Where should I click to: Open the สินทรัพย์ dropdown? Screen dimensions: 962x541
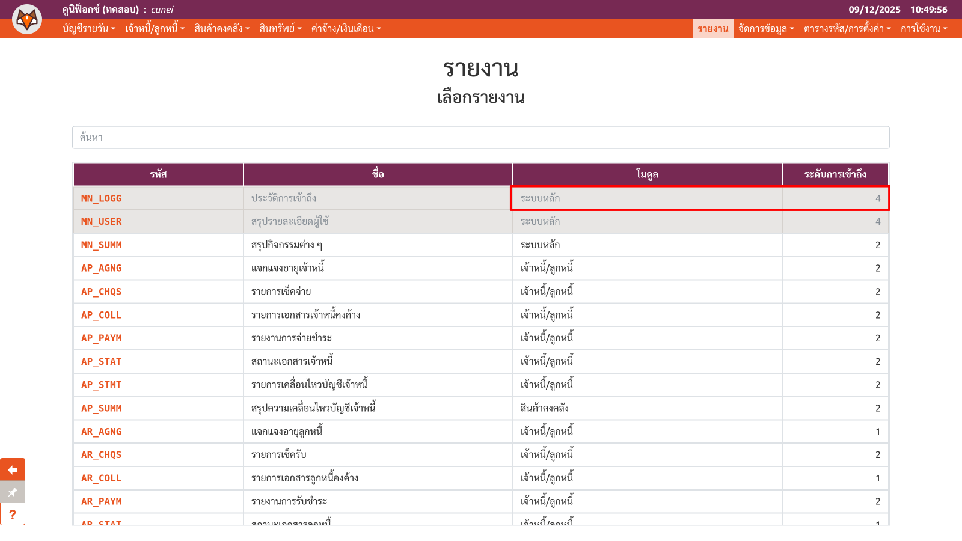tap(280, 29)
